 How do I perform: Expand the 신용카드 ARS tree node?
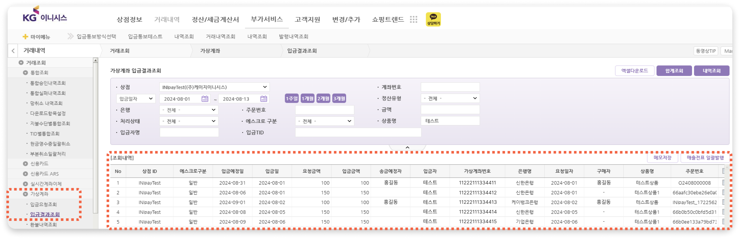point(25,174)
